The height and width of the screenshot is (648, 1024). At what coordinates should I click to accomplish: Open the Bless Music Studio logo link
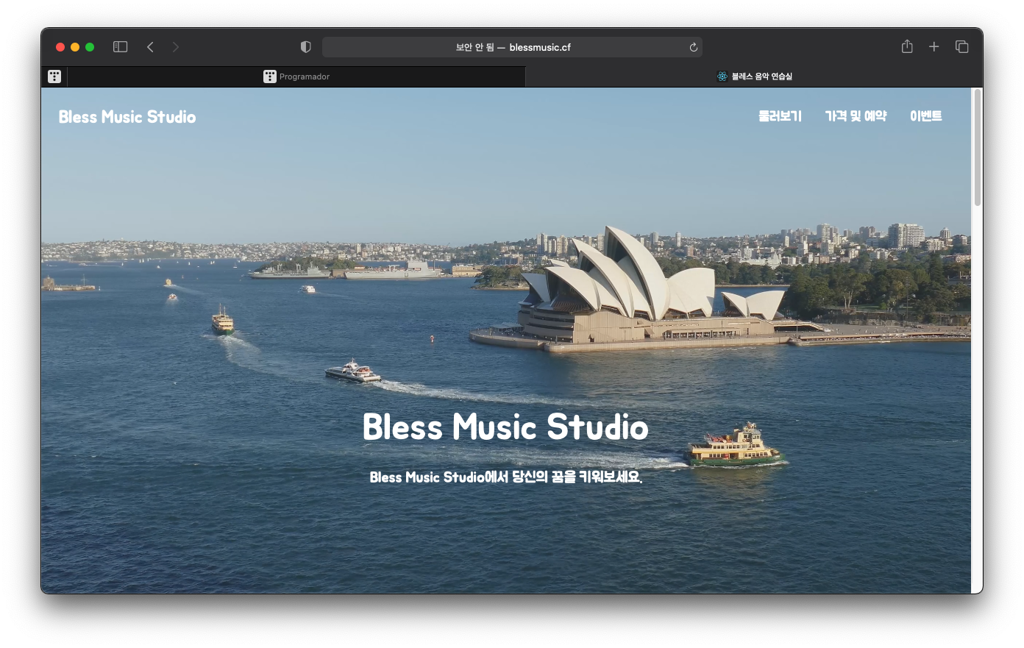click(x=127, y=117)
